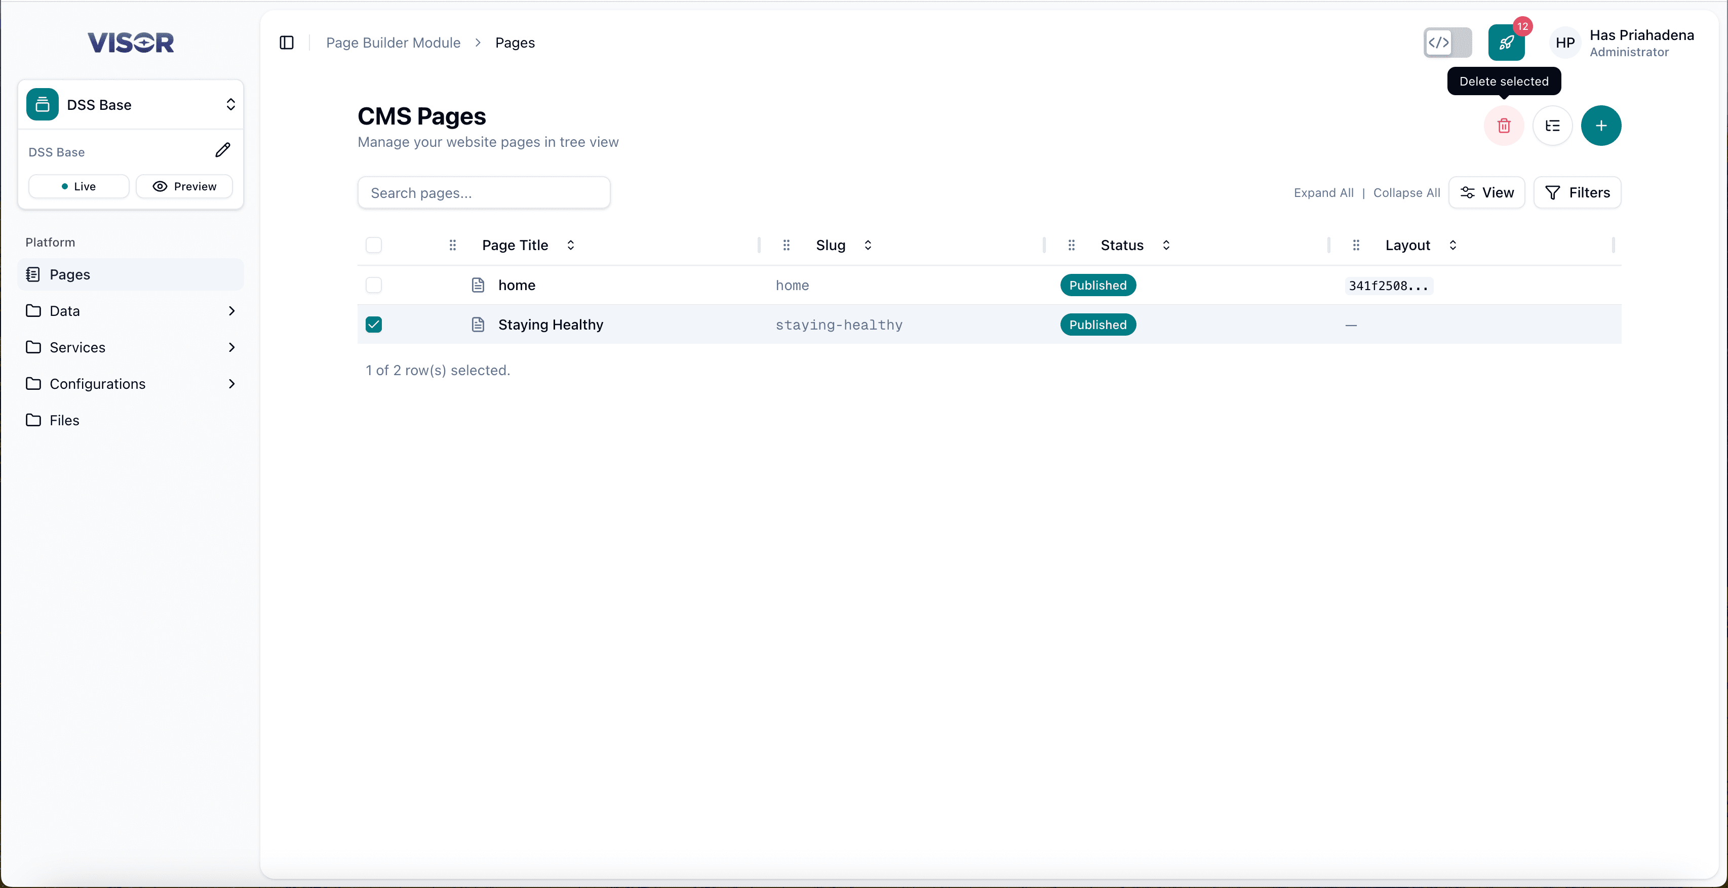Open the Filters panel
The height and width of the screenshot is (888, 1728).
pyautogui.click(x=1578, y=192)
